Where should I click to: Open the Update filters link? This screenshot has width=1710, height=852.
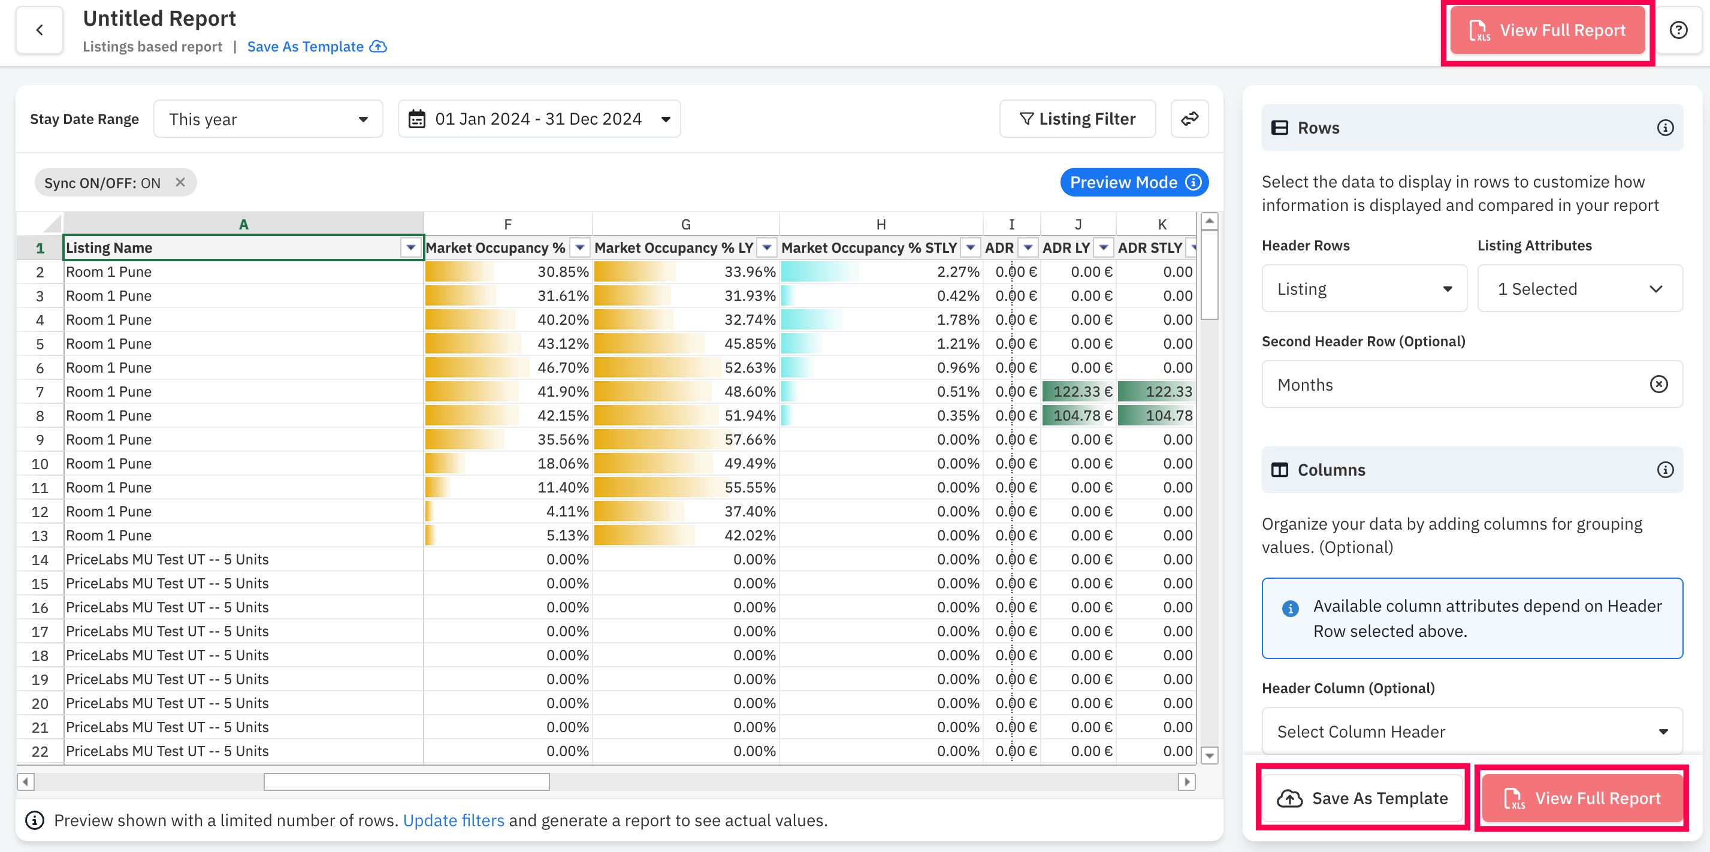(x=454, y=820)
